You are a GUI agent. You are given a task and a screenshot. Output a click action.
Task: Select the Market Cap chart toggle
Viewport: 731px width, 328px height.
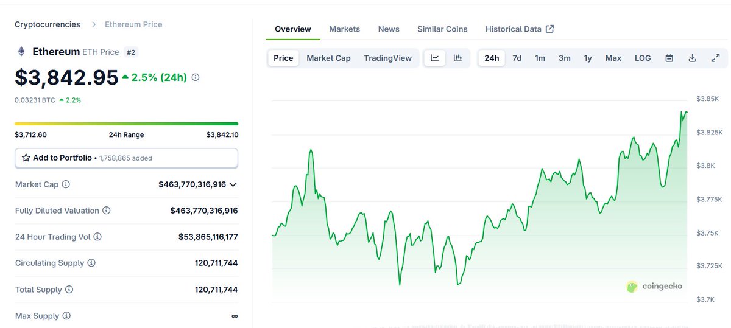click(328, 58)
